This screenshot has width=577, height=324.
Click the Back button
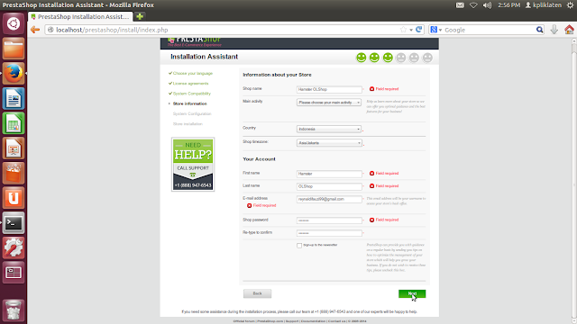click(257, 293)
